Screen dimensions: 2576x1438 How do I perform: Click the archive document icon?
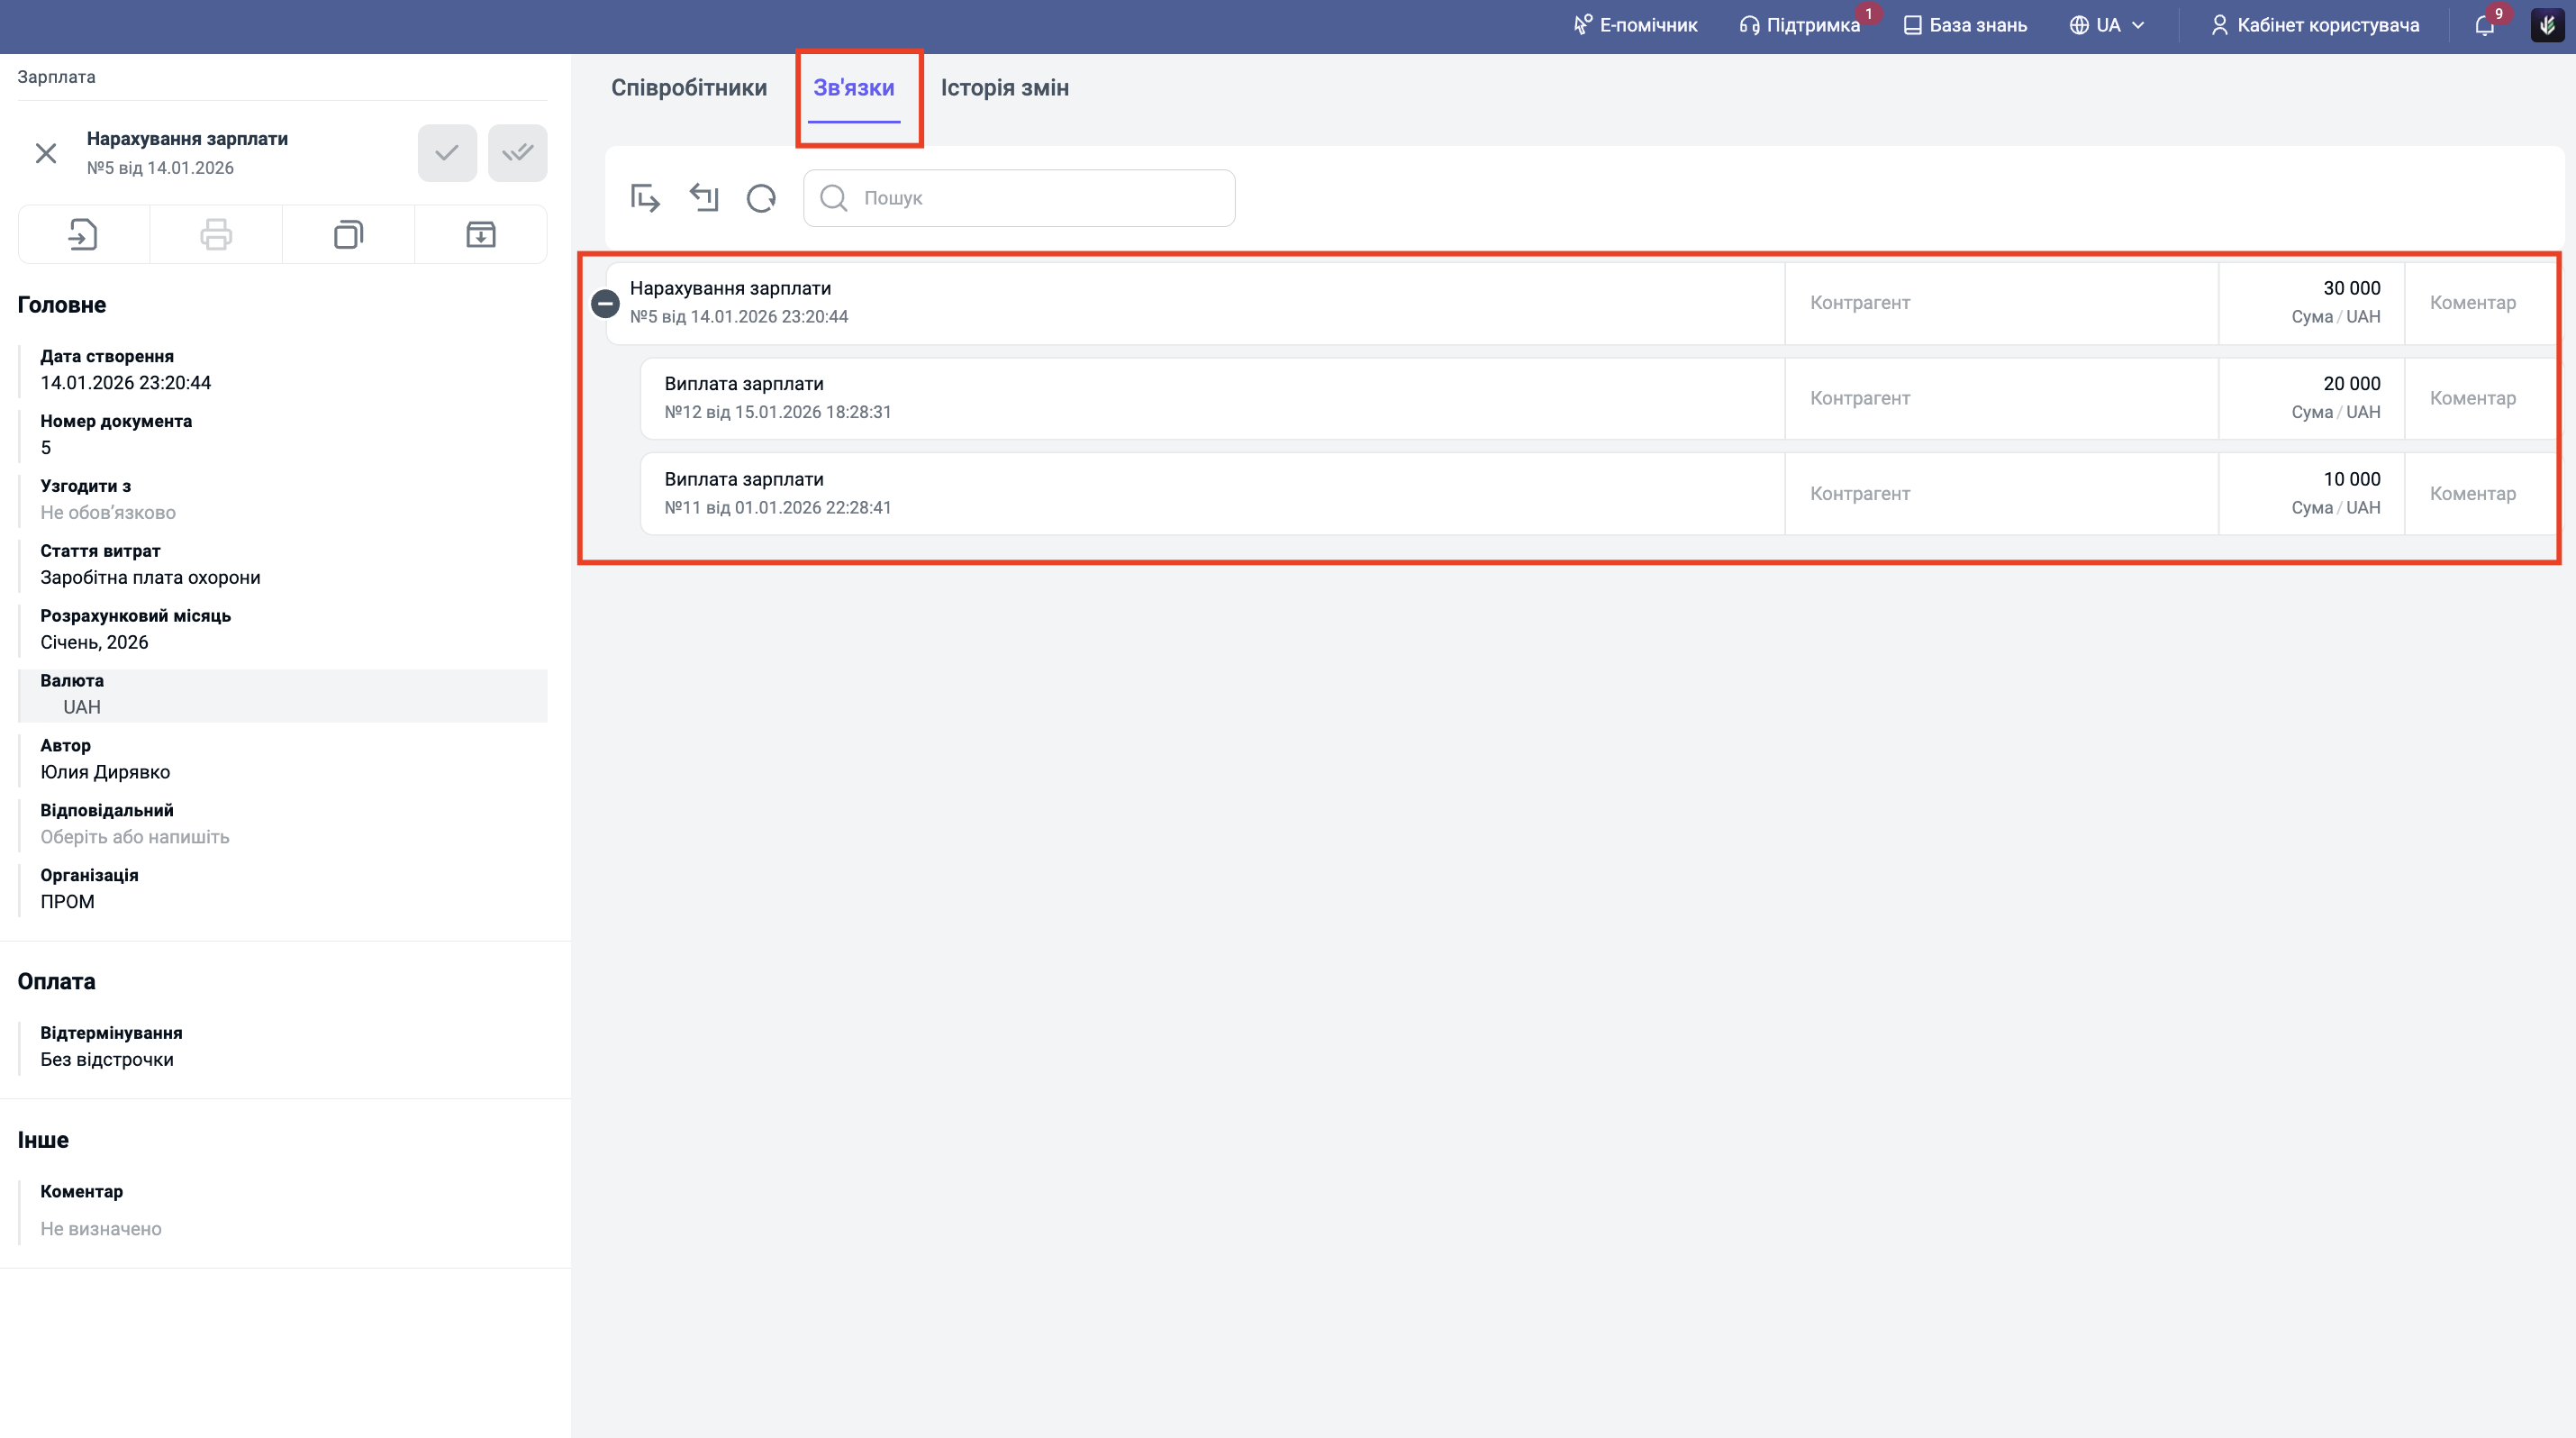point(481,235)
